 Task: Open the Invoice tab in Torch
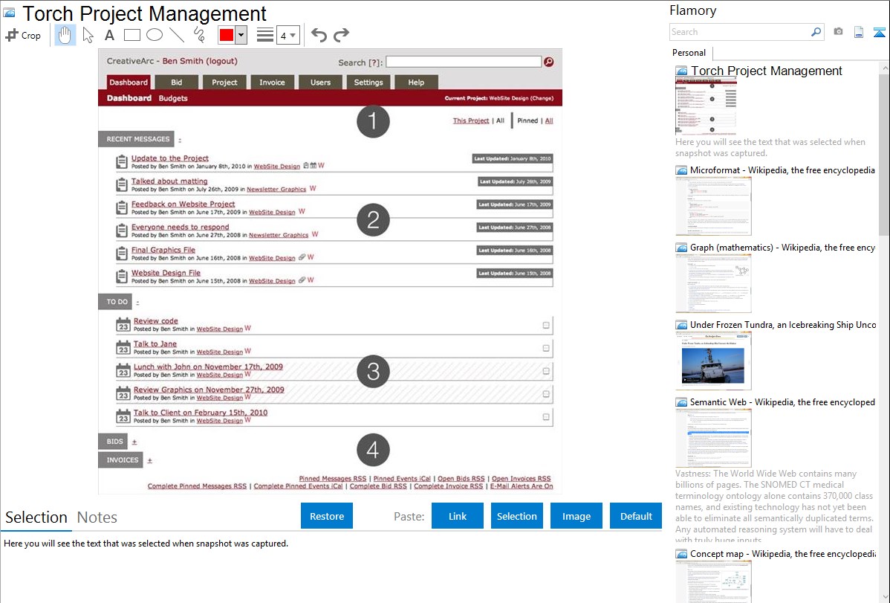(x=272, y=83)
